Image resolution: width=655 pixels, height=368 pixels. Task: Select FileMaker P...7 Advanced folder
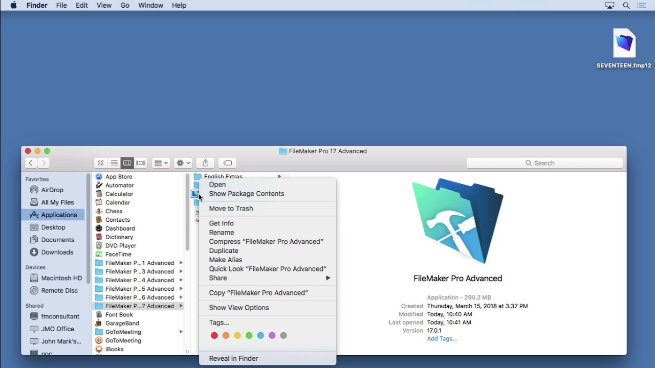pyautogui.click(x=138, y=306)
